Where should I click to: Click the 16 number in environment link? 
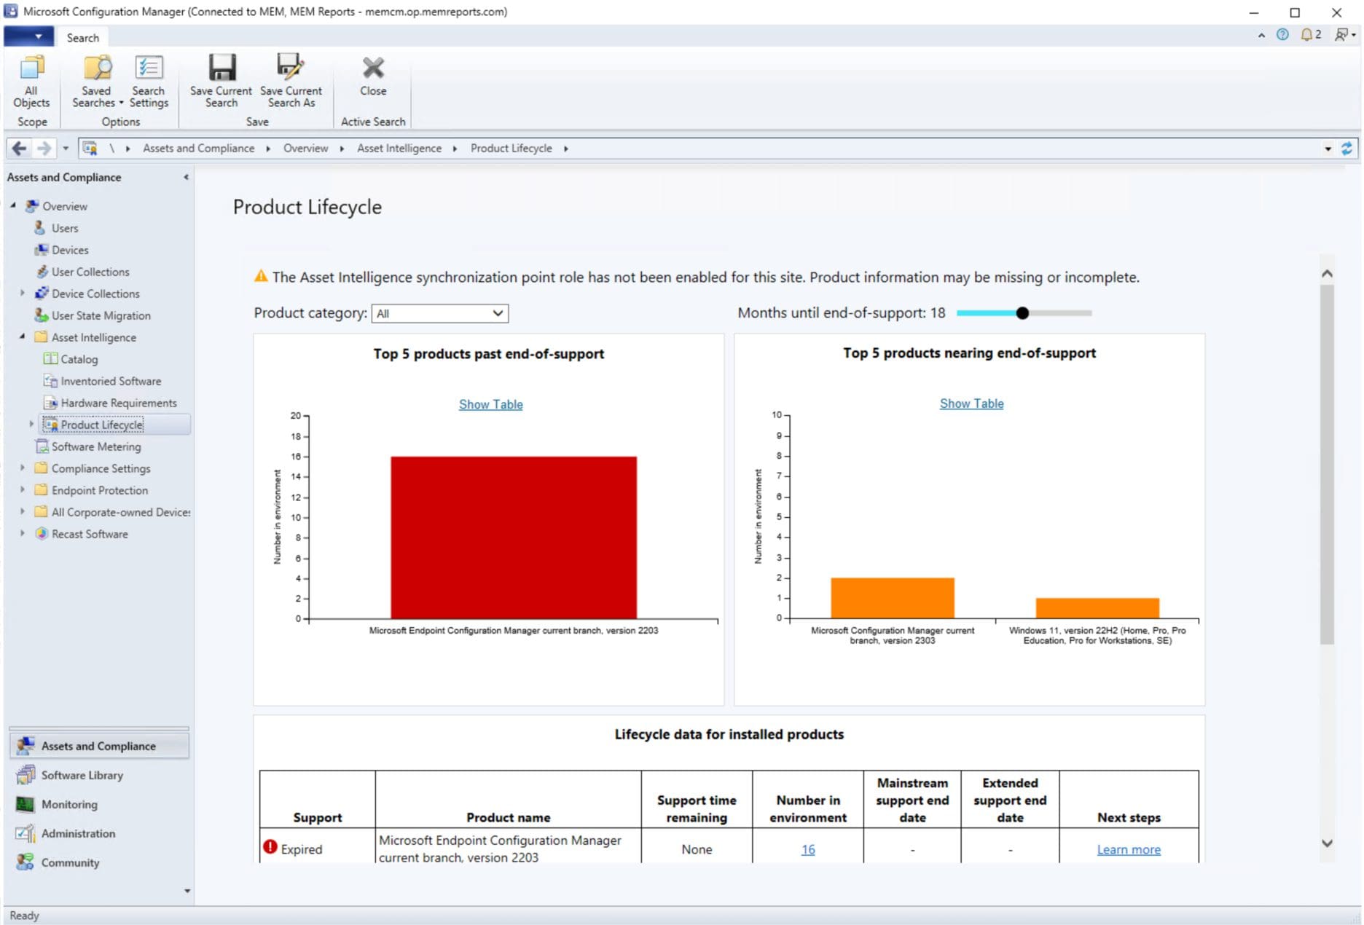tap(808, 849)
